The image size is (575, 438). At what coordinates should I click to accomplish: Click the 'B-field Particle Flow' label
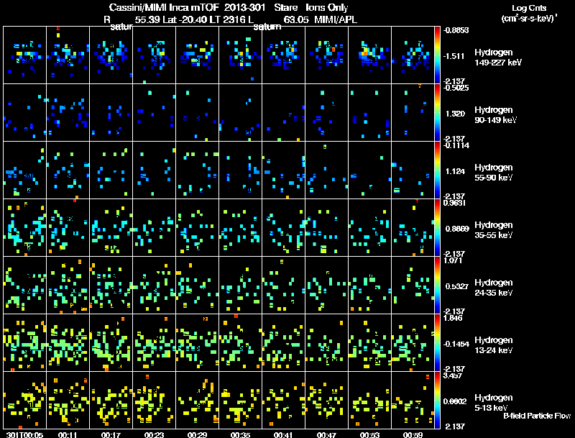click(537, 416)
